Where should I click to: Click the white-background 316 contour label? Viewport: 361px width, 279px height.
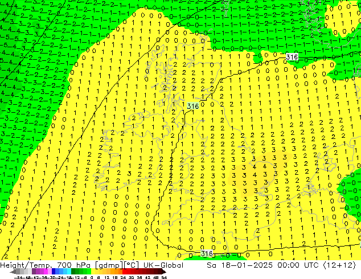pos(292,56)
